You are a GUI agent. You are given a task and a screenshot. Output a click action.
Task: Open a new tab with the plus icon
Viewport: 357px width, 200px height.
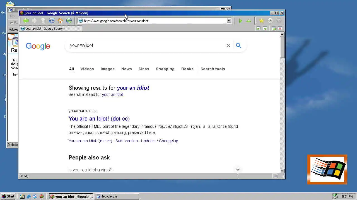pyautogui.click(x=274, y=28)
